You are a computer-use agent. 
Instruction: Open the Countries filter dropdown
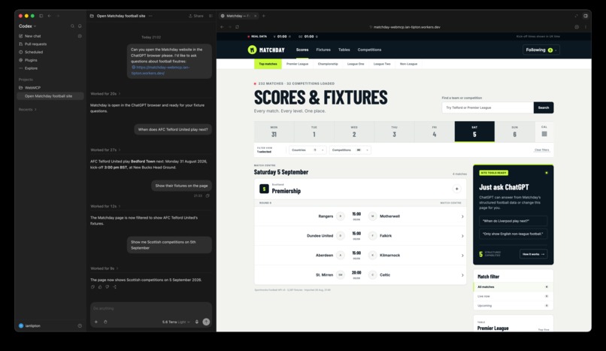coord(308,150)
